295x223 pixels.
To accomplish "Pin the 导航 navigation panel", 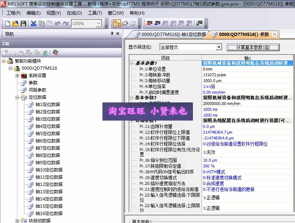I will [112, 33].
